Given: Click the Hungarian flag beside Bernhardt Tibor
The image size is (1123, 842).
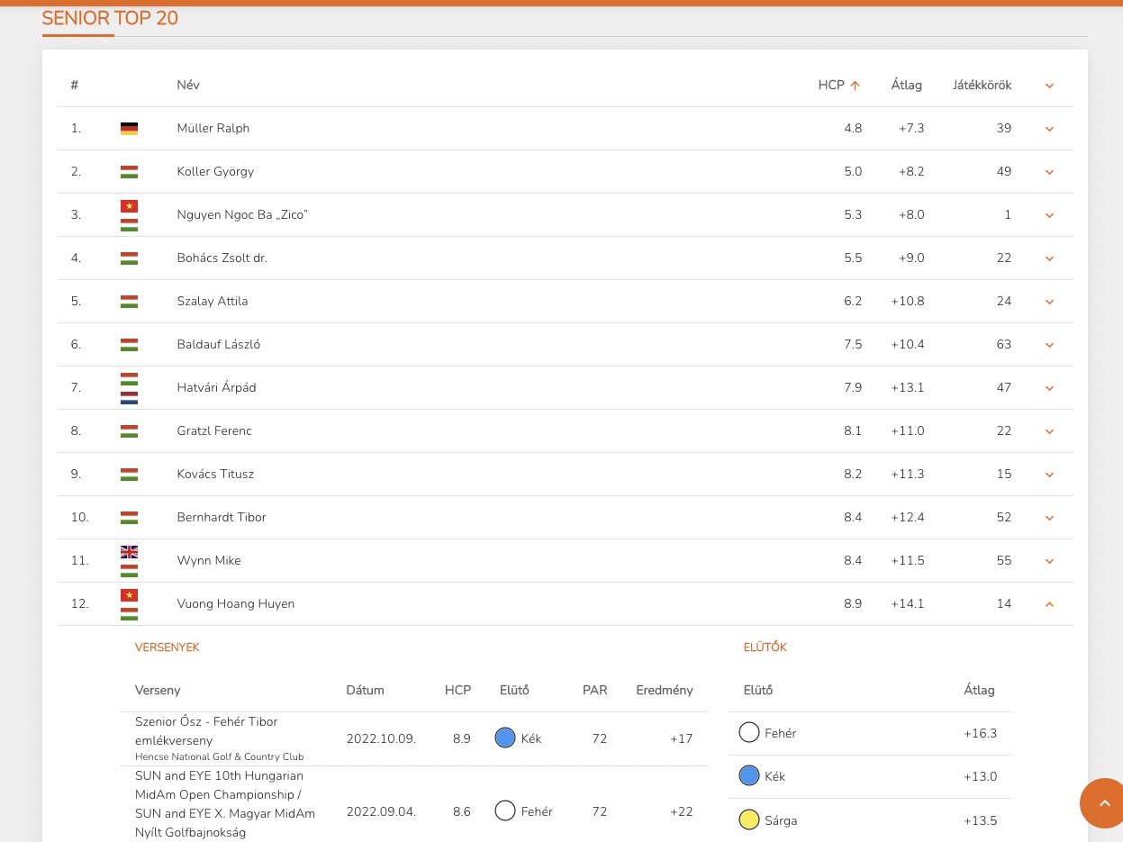Looking at the screenshot, I should 129,518.
